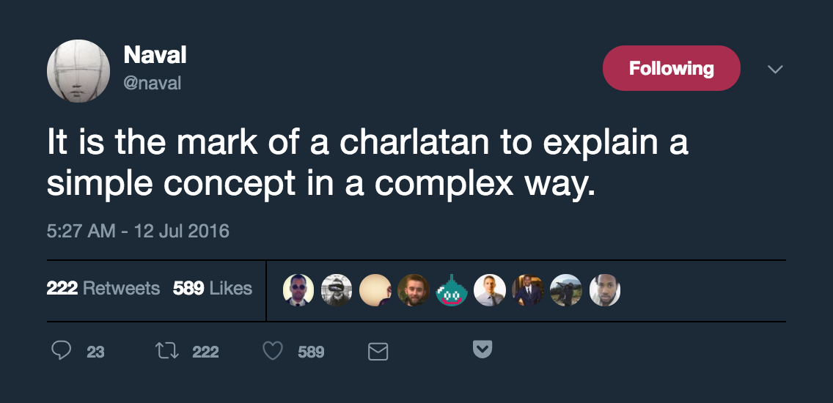Click the reply speech bubble icon
Viewport: 833px width, 403px height.
tap(62, 351)
